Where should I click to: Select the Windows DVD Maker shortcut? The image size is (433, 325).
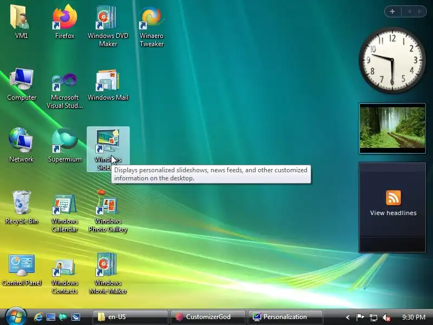(x=108, y=26)
